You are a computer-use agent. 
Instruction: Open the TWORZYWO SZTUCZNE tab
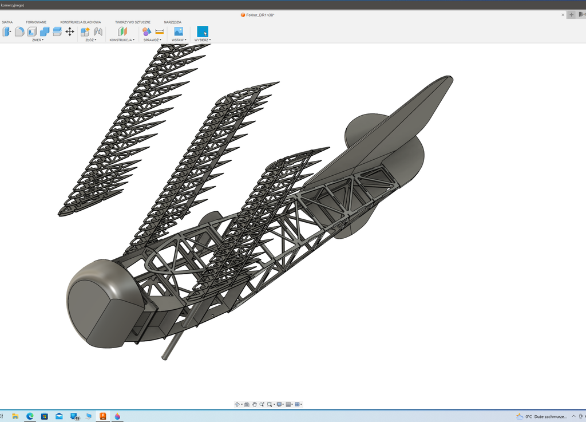(133, 22)
